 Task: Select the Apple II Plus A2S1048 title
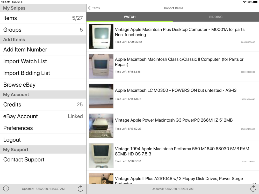click(x=179, y=180)
